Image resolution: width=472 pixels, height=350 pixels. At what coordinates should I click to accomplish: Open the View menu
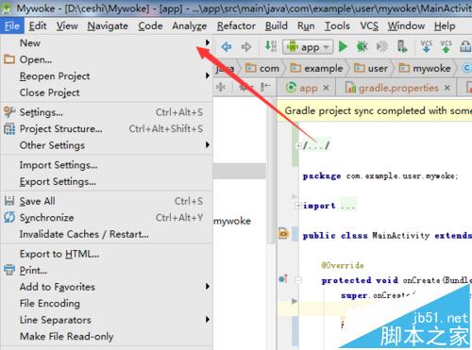coord(67,25)
